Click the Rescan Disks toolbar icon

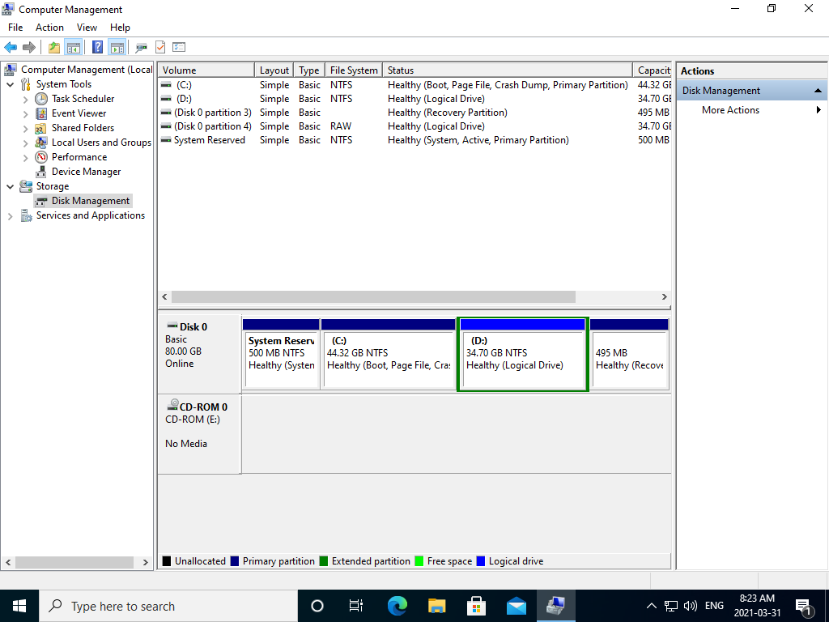point(141,48)
